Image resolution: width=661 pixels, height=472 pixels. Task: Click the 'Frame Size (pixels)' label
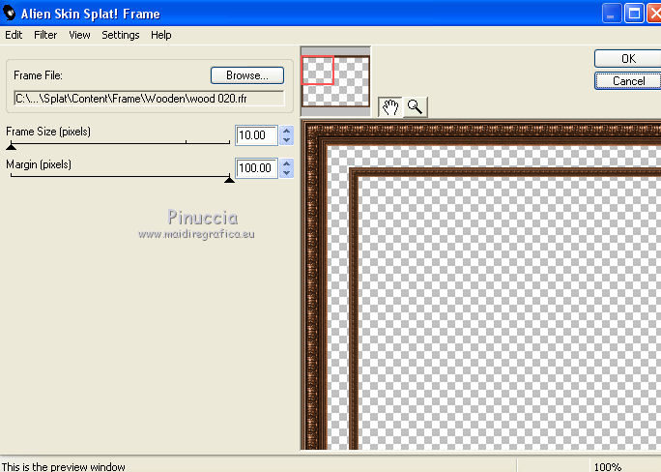(x=48, y=132)
